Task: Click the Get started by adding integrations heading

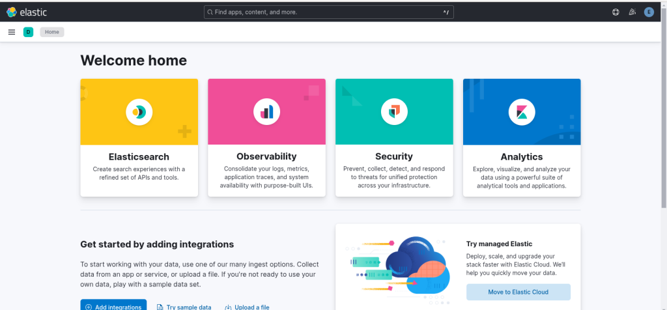Action: point(157,244)
